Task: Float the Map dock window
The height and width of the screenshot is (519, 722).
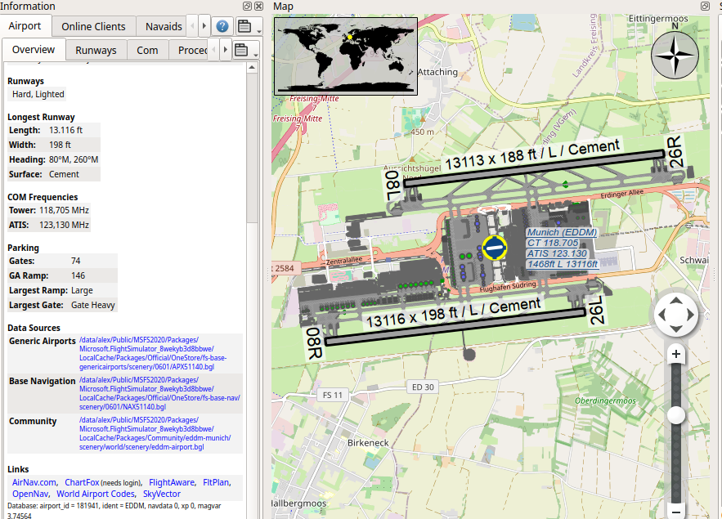Action: pyautogui.click(x=705, y=6)
